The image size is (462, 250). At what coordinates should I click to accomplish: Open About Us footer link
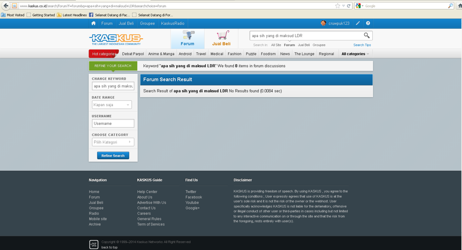(x=145, y=197)
